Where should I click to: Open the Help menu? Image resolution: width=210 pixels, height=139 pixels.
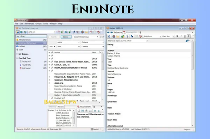point(60,24)
